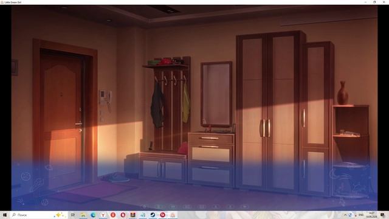Open the taskbar clock and calendar
This screenshot has height=219, width=389.
click(x=371, y=215)
